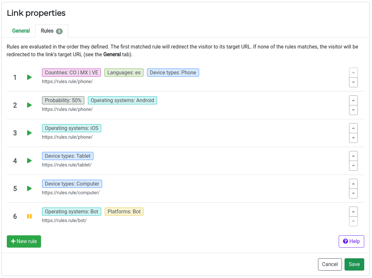Viewport: 372px width, 278px height.
Task: Toggle the play icon on the Computer rule
Action: (29, 188)
